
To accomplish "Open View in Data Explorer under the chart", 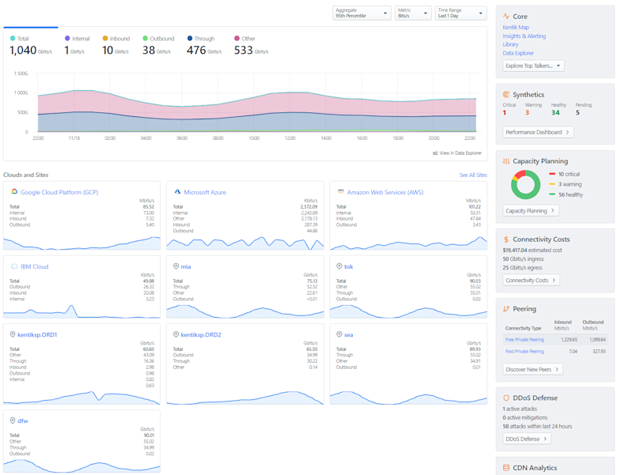I will tap(457, 153).
